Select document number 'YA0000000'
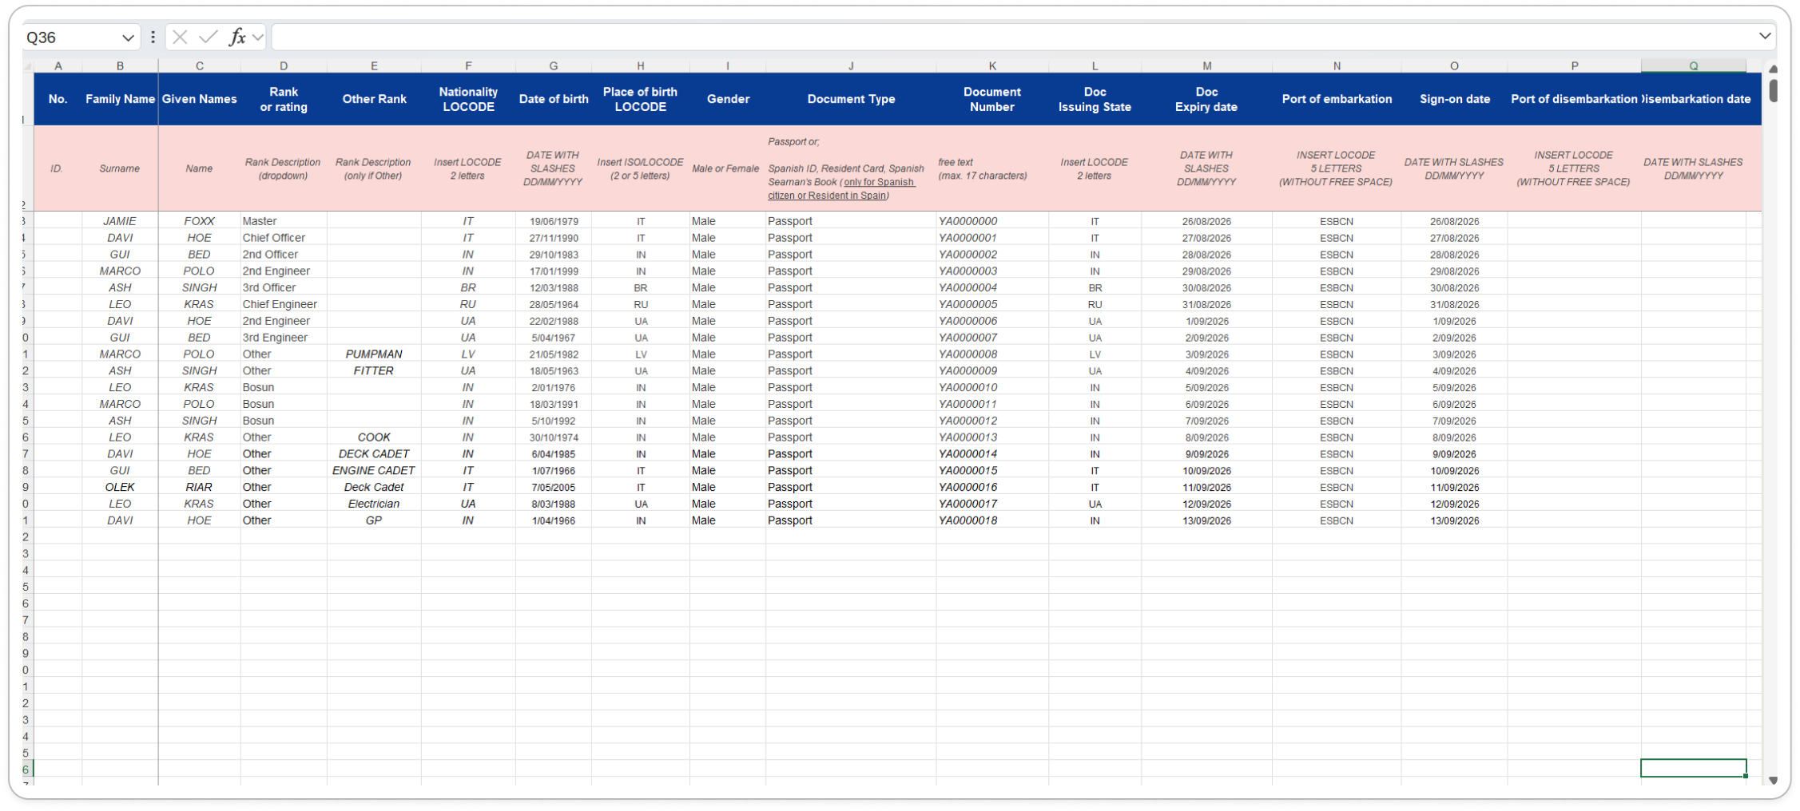Screen dimensions: 1800x811 tap(992, 221)
